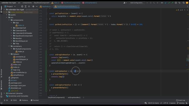
Task: Click the Git push arrow icon
Action: (172, 3)
